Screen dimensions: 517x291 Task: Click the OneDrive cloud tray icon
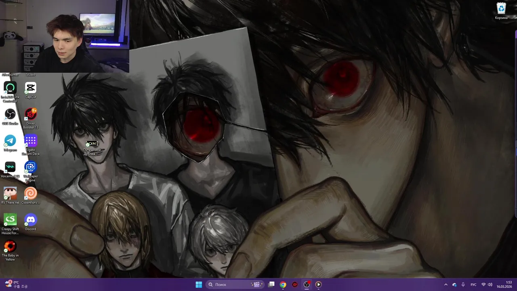point(455,285)
